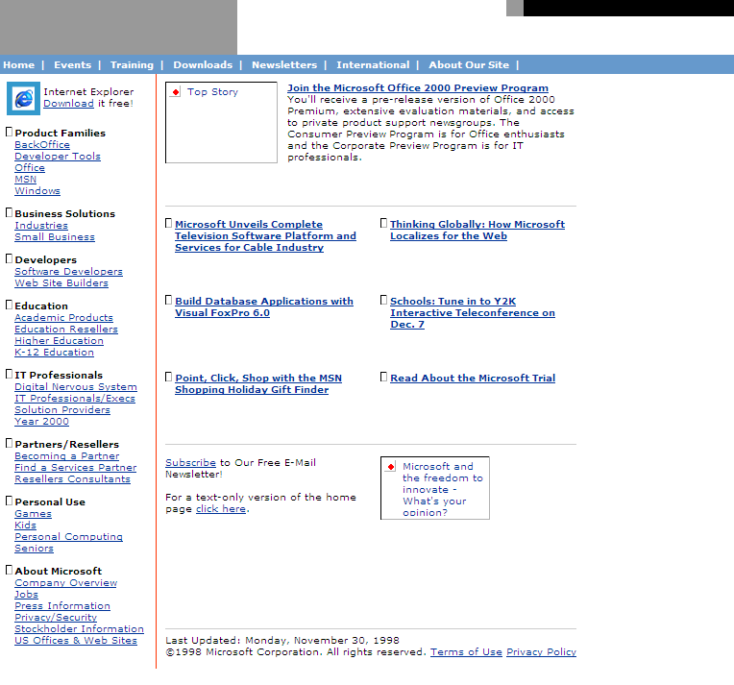Click the IT Professionals heading
The width and height of the screenshot is (734, 685).
point(59,376)
